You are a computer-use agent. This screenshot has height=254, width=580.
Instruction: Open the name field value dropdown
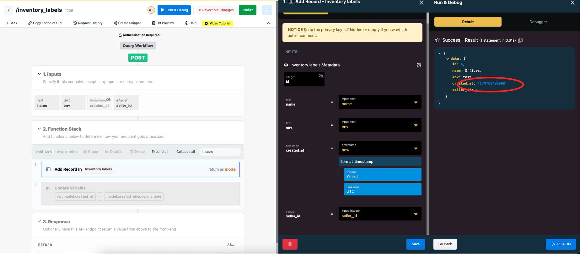[380, 102]
